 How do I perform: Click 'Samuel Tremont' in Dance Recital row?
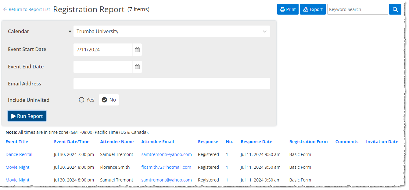pos(117,154)
